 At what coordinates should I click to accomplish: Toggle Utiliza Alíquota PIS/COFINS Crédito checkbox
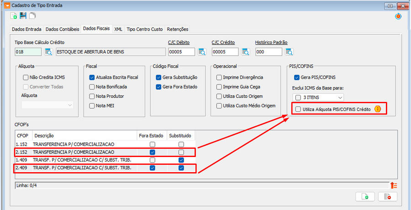pos(298,109)
